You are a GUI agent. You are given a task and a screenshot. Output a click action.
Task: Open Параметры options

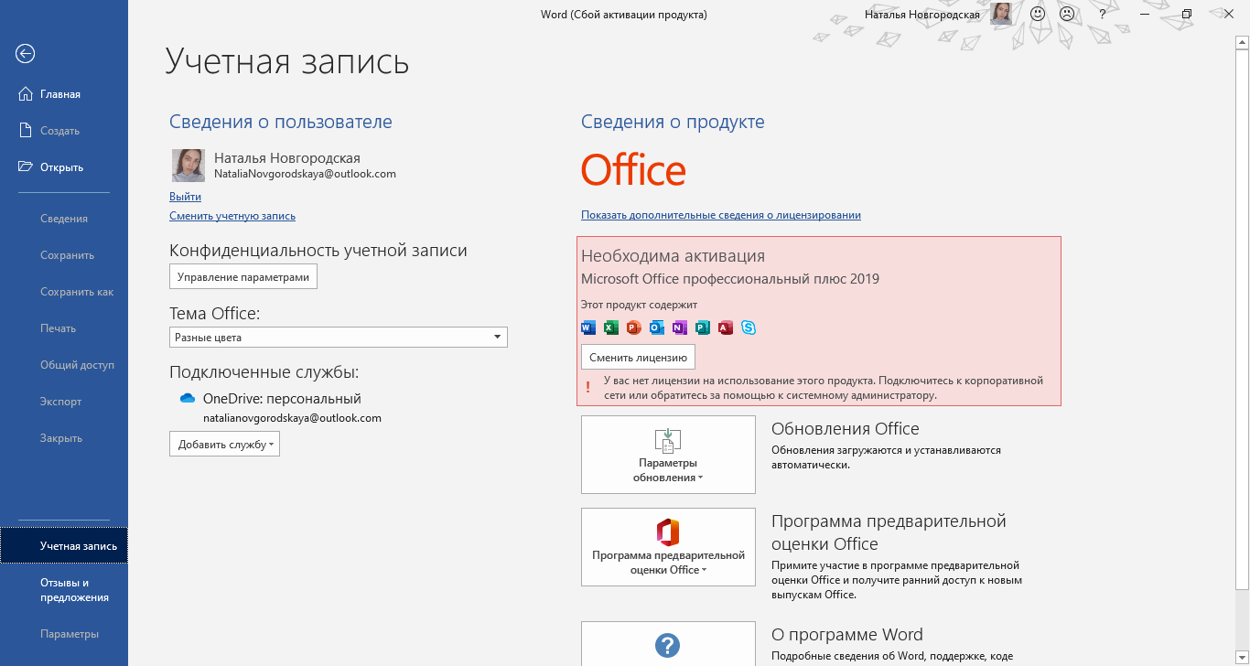[x=64, y=634]
